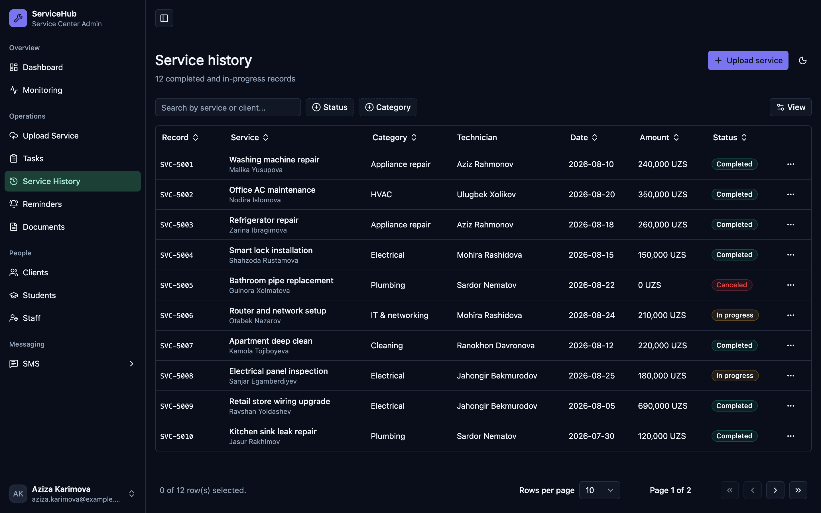Click the Technician column header
This screenshot has height=513, width=821.
pos(477,137)
